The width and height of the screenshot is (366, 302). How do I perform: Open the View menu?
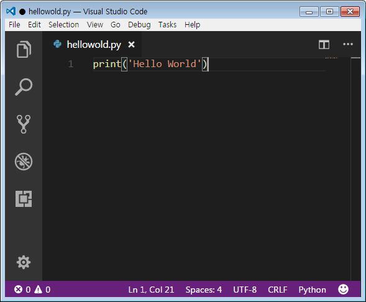(x=95, y=24)
